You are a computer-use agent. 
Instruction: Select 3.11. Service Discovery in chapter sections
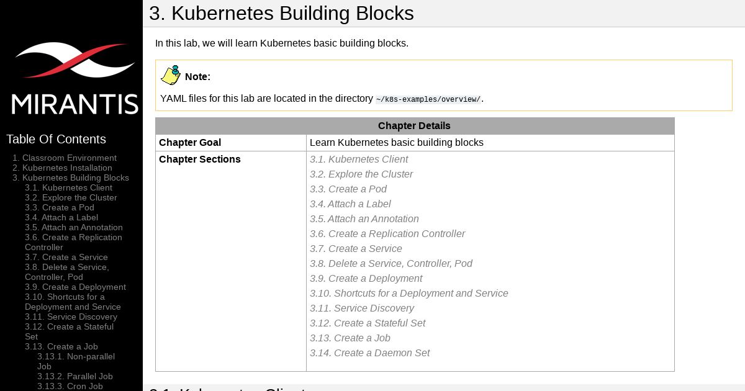click(362, 308)
